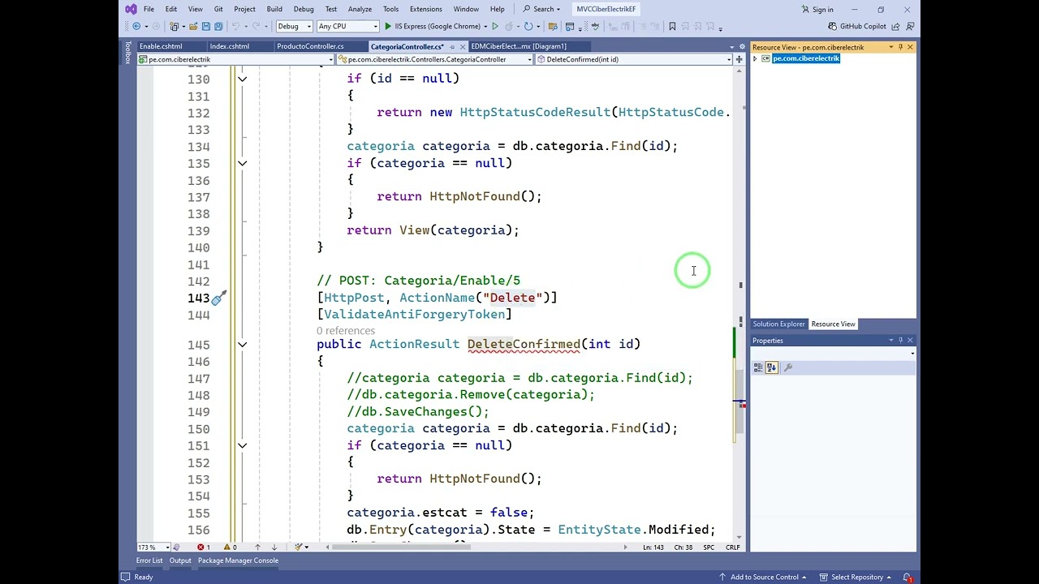Collapse the if block at line 151
This screenshot has height=584, width=1039.
click(242, 445)
